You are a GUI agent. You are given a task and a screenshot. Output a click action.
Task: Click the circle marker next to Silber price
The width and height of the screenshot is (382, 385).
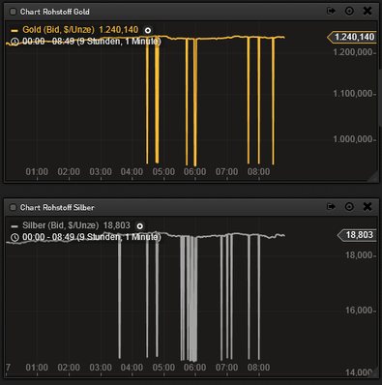[x=139, y=226]
